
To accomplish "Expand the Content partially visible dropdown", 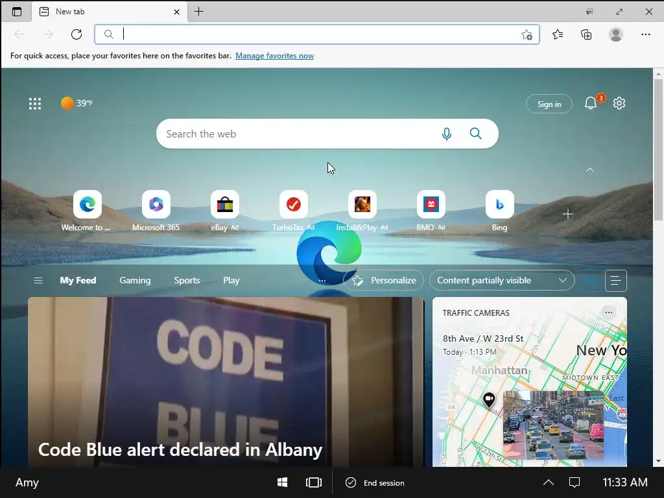I will coord(502,280).
